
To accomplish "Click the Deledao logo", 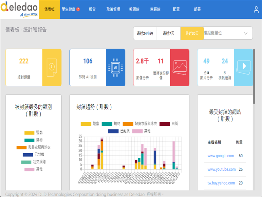I will pos(19,9).
